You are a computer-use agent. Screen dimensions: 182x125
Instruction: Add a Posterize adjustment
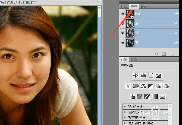click(x=140, y=96)
